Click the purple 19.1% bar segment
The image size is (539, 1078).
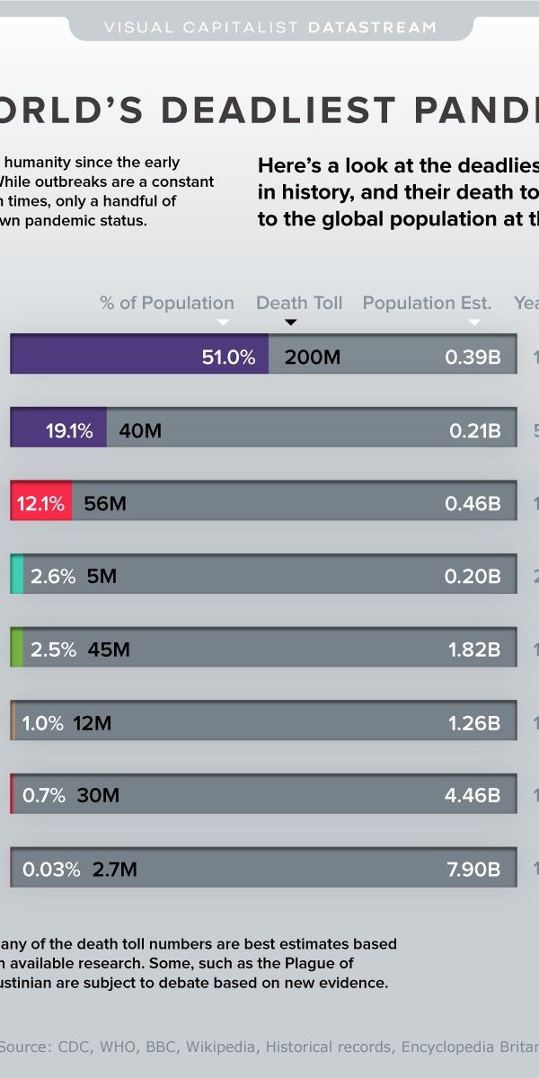click(58, 428)
